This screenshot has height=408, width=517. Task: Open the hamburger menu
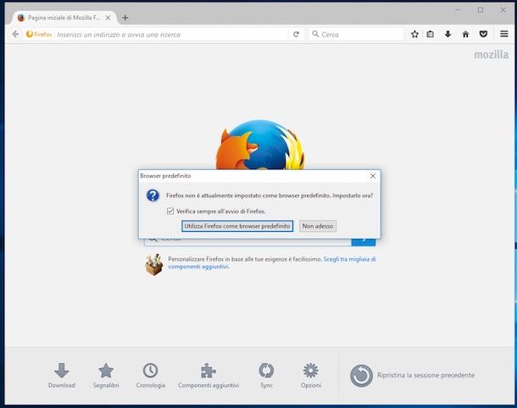pos(503,34)
